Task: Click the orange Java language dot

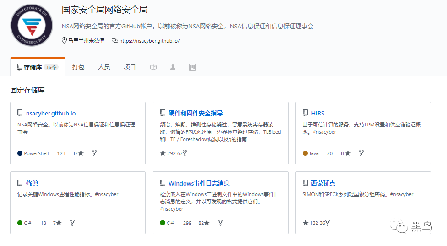Action: [x=305, y=153]
